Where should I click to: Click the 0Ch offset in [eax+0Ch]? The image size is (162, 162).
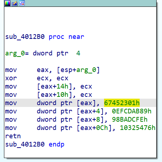102,128
